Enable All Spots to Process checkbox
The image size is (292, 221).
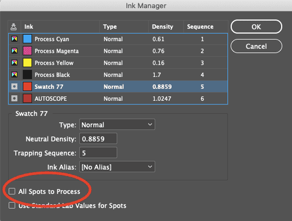click(x=12, y=191)
